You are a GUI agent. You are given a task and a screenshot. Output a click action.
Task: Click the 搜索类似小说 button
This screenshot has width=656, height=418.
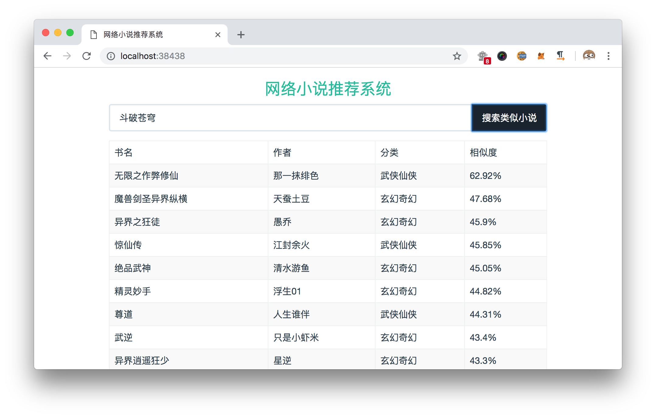click(x=509, y=118)
